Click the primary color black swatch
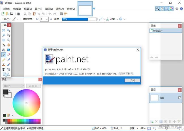Screen dimensions: 184x131 tap(5, 92)
